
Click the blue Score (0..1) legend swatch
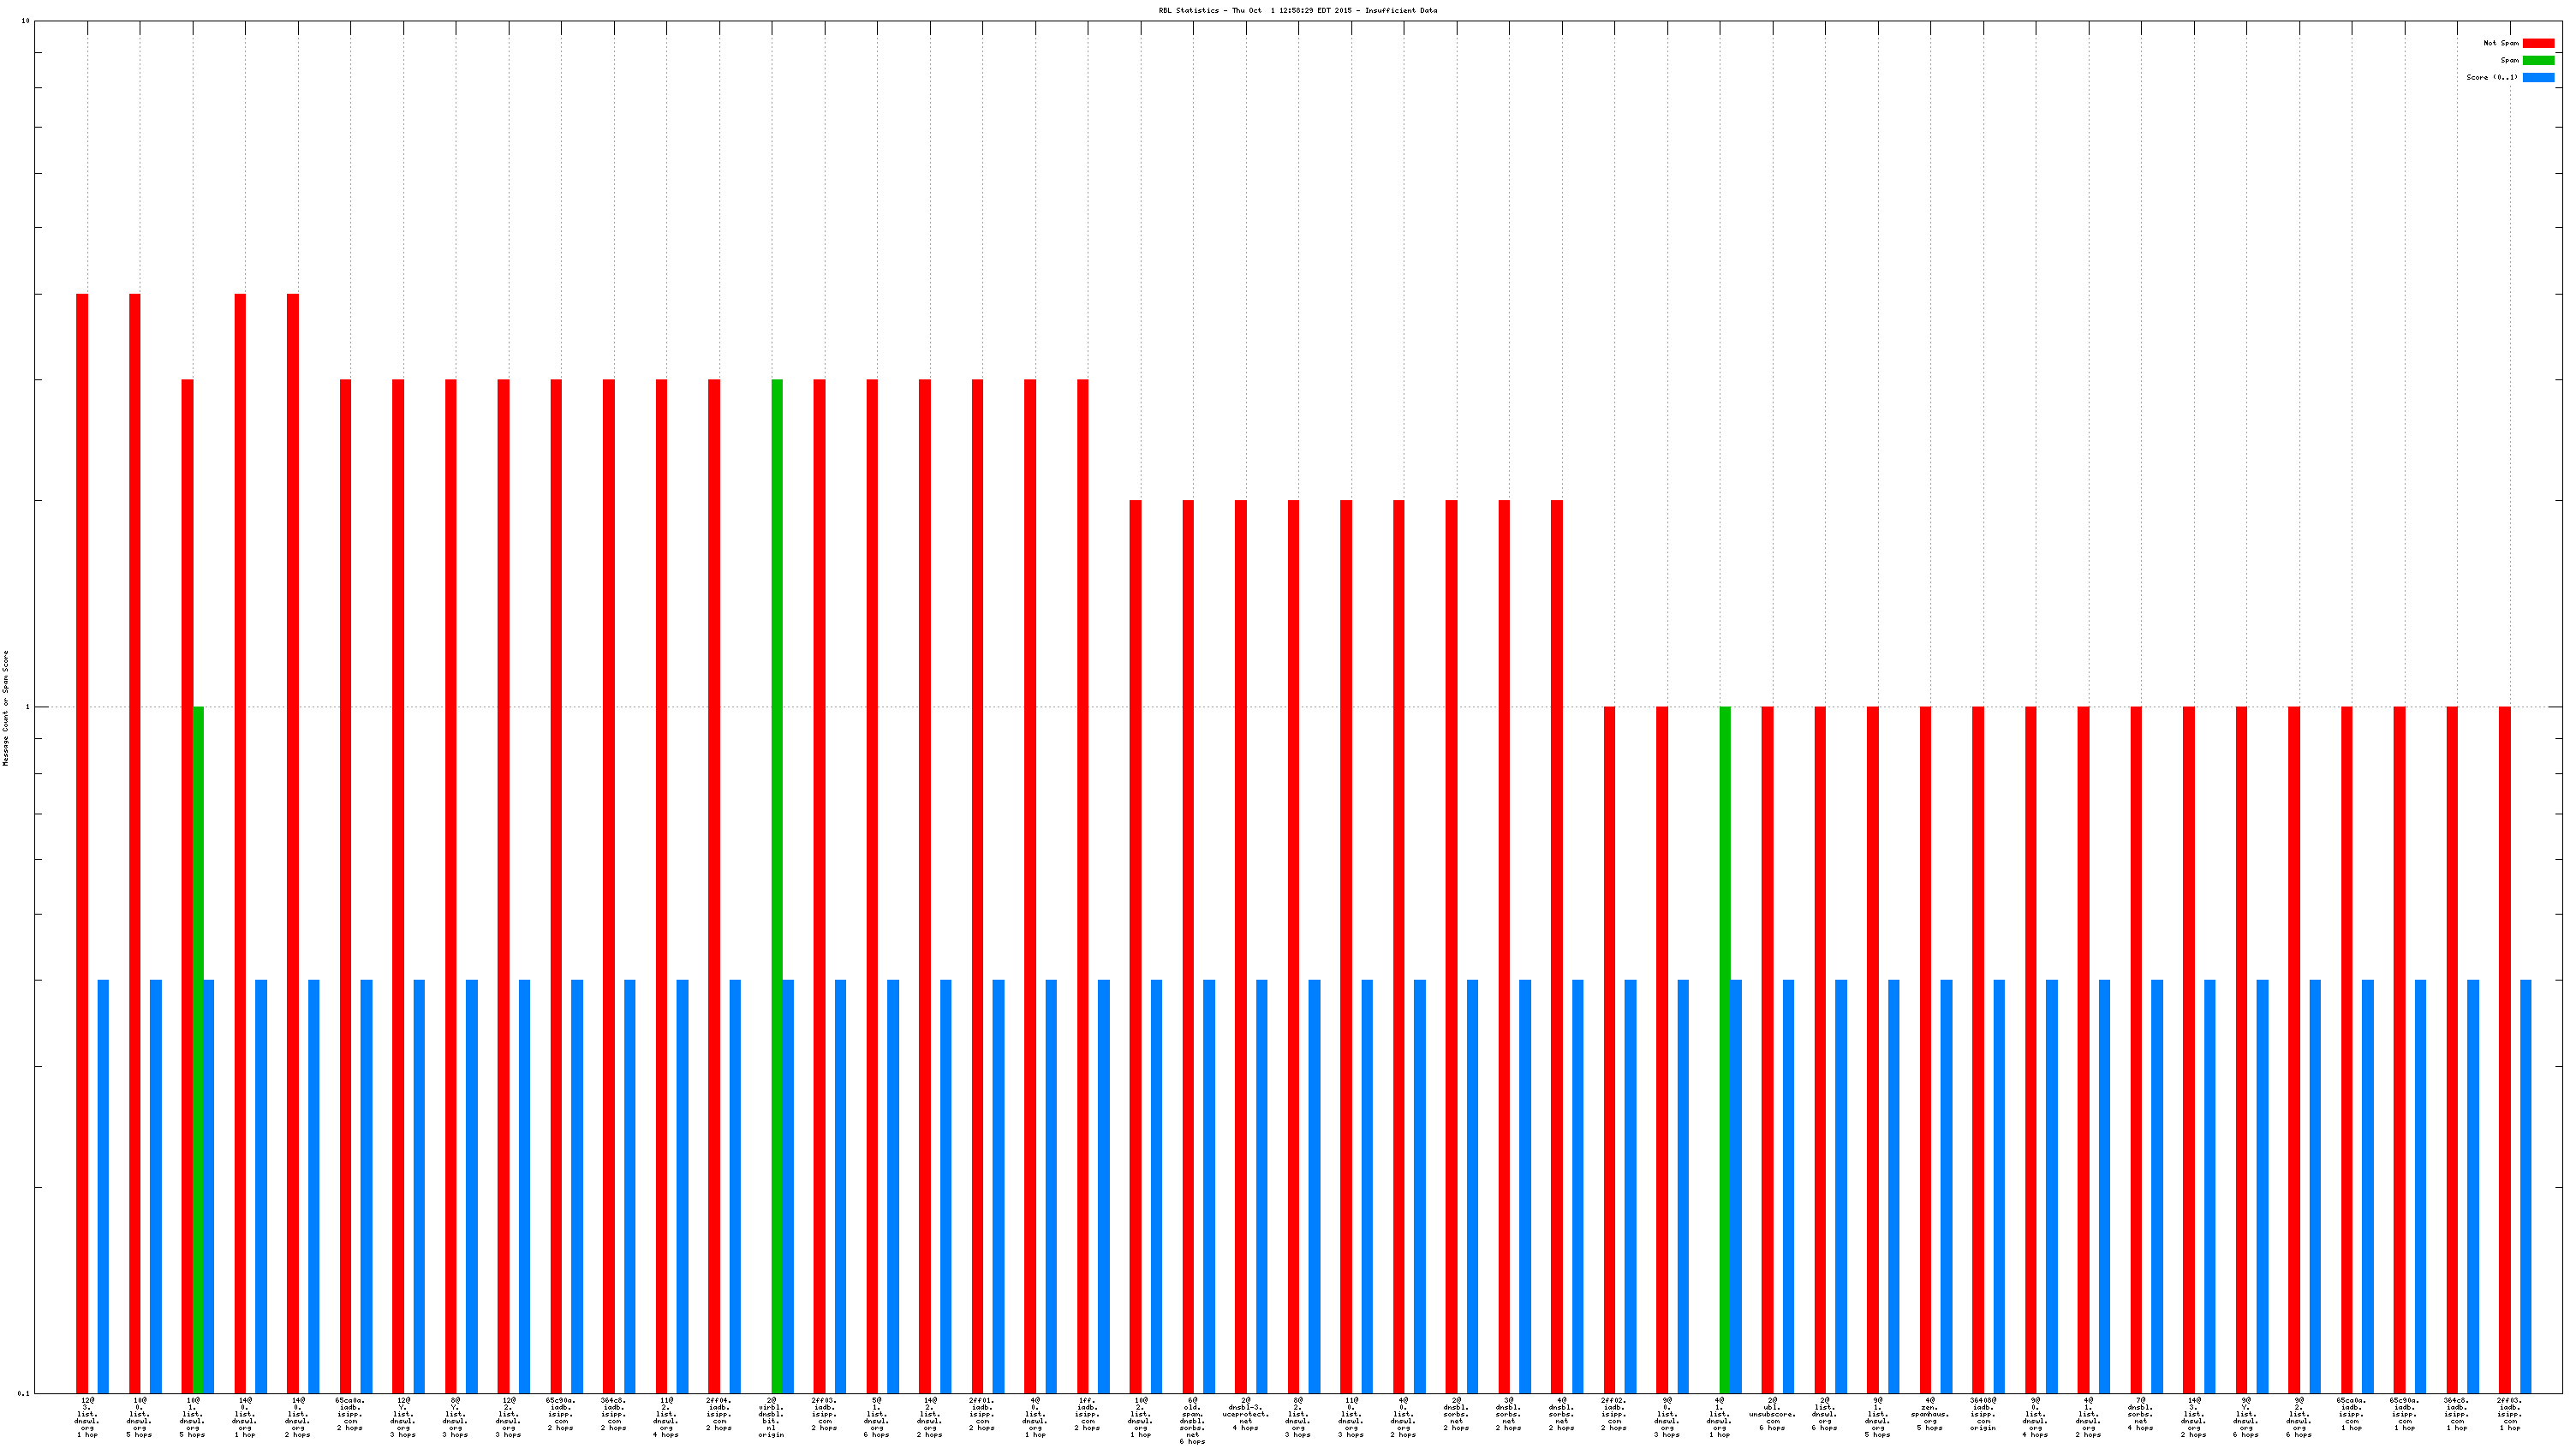pos(2538,77)
